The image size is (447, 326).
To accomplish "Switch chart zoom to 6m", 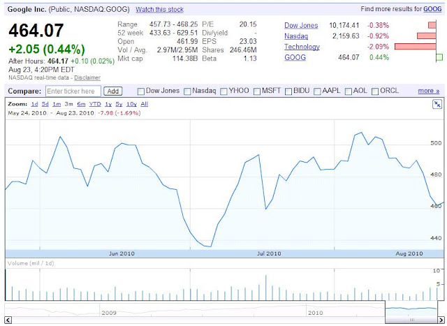I will pyautogui.click(x=81, y=104).
